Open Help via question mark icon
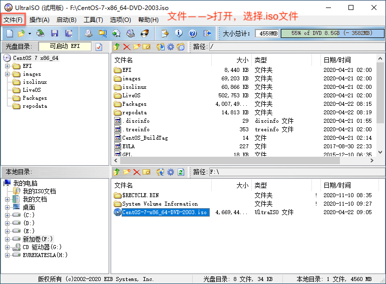 193,33
